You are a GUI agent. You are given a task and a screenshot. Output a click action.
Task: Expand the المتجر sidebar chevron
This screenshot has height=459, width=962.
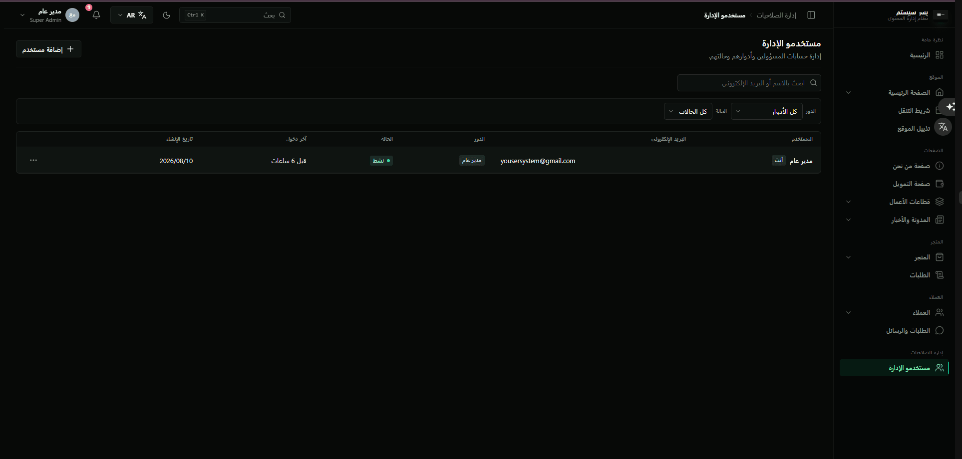tap(848, 257)
